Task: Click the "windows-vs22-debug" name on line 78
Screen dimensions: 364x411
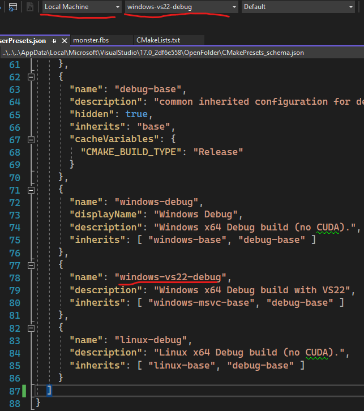Action: click(x=170, y=277)
